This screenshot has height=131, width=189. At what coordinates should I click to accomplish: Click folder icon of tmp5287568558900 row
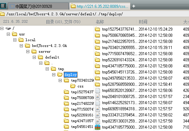coord(97,84)
